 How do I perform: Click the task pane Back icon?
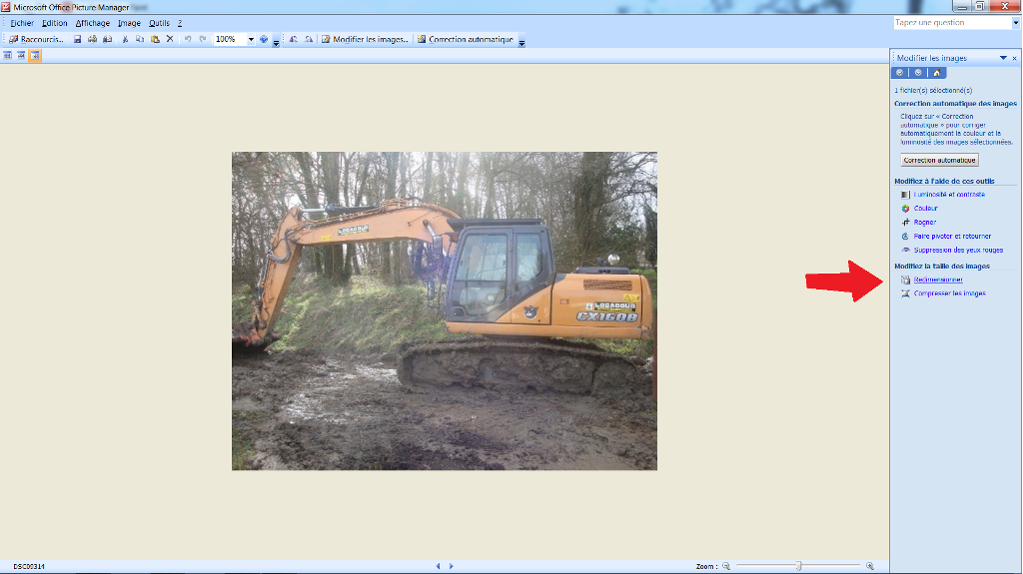pos(900,73)
